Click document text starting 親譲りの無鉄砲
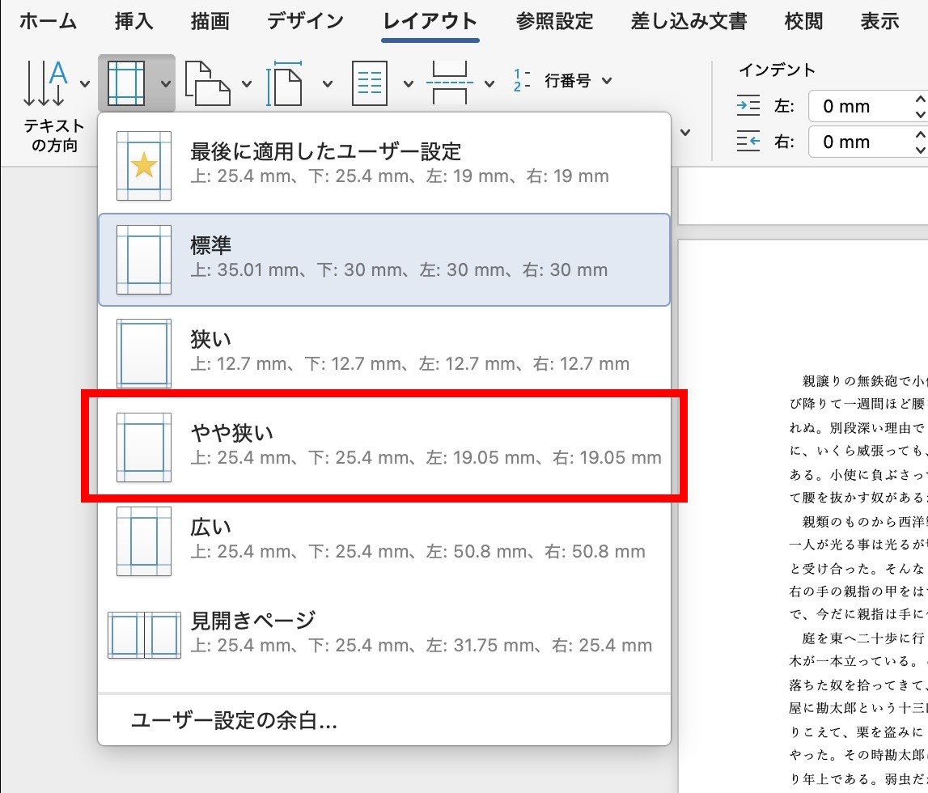 coord(864,380)
